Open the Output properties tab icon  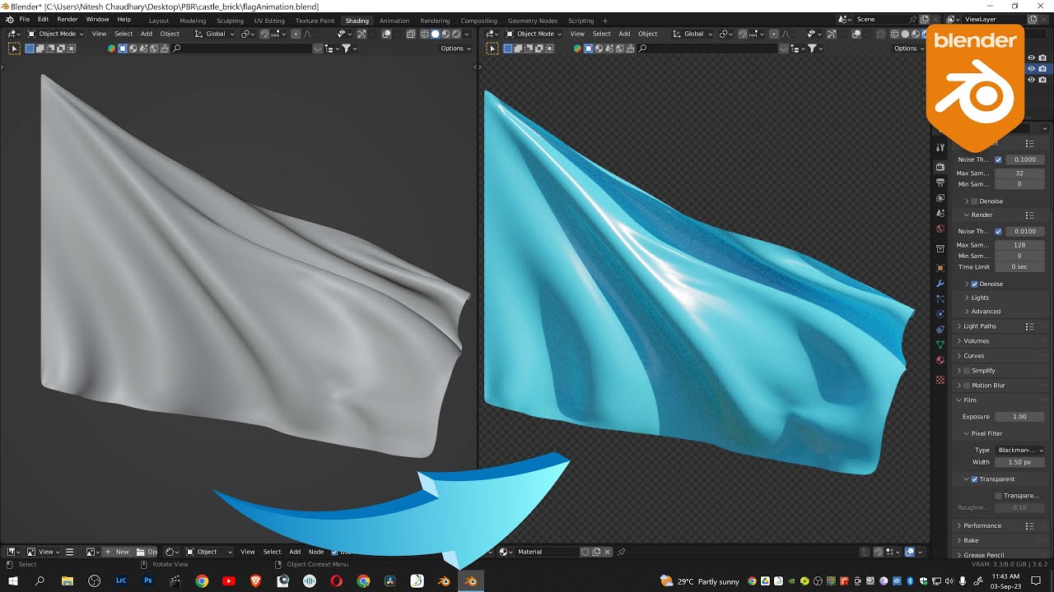(x=940, y=183)
